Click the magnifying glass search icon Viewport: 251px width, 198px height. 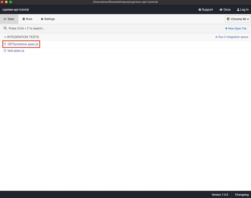(x=5, y=28)
